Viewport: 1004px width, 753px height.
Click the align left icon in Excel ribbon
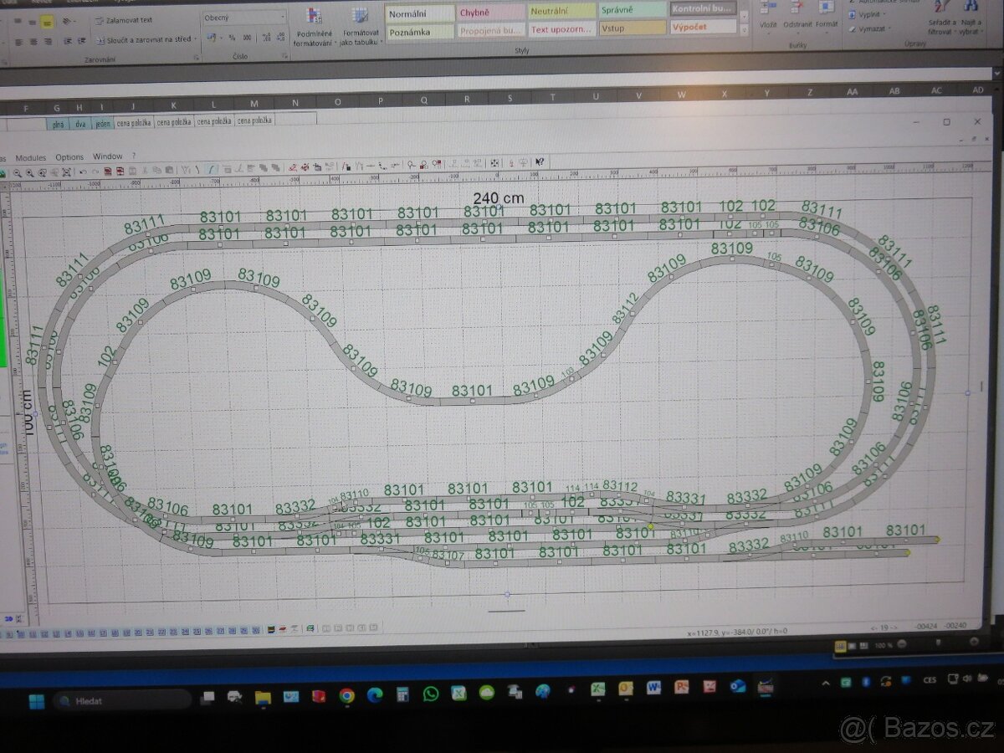18,41
